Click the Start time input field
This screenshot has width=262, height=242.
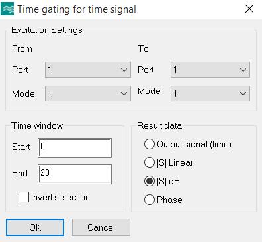coord(75,148)
